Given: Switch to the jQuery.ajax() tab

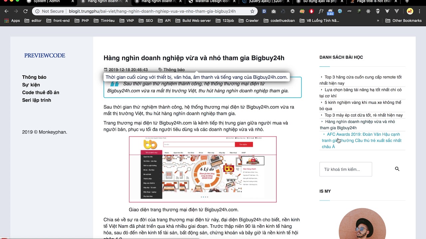Looking at the screenshot, I should (266, 2).
